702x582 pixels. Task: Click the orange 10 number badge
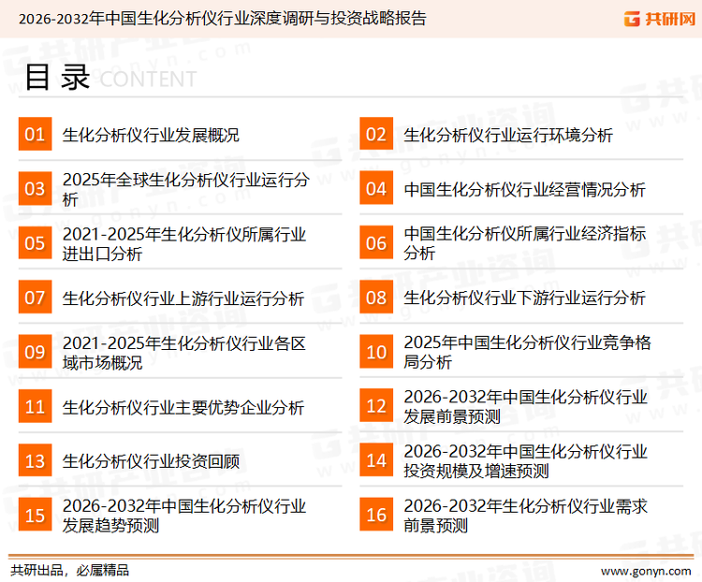coord(376,353)
